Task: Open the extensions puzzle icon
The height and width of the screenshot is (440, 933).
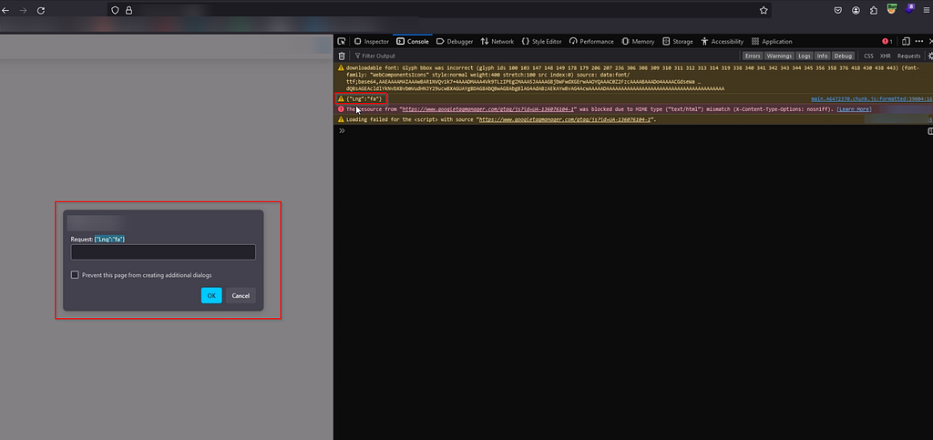Action: coord(874,10)
